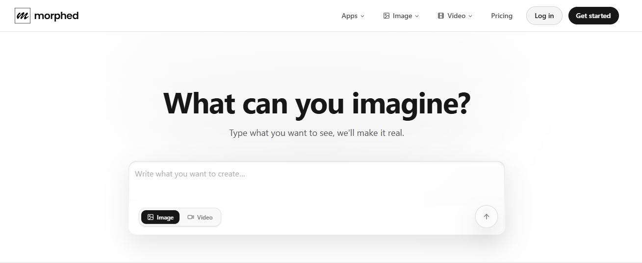Expand the chevron beside the Image nav item
Viewport: 642px width, 263px height.
(417, 16)
